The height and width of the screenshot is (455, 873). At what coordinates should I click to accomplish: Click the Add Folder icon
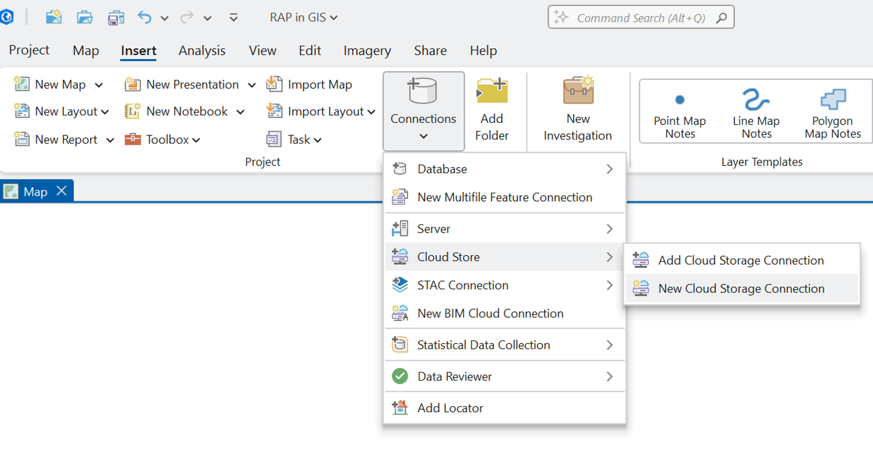click(492, 91)
